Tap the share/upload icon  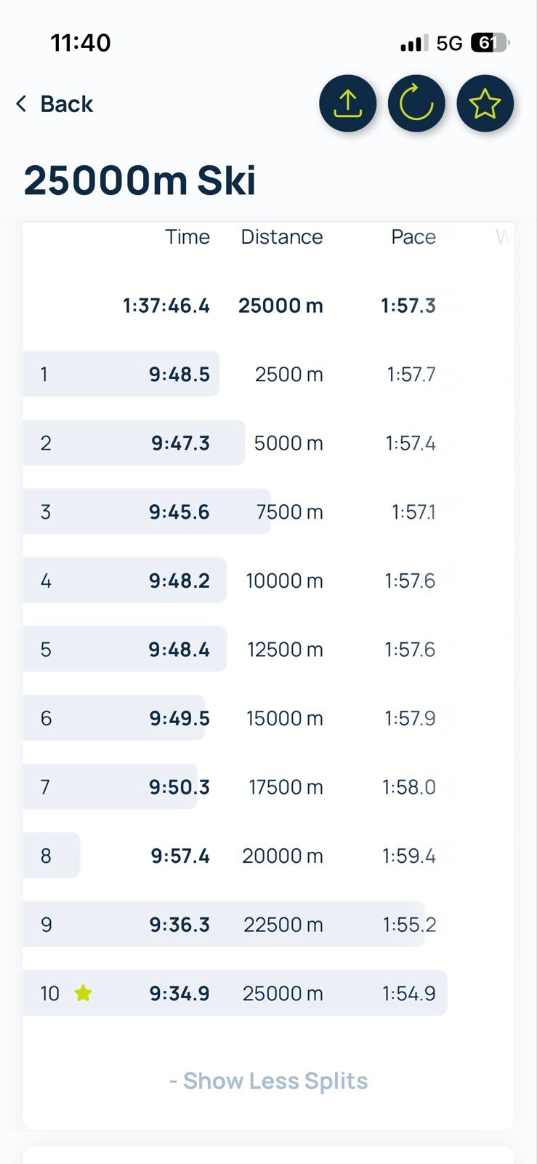point(347,104)
